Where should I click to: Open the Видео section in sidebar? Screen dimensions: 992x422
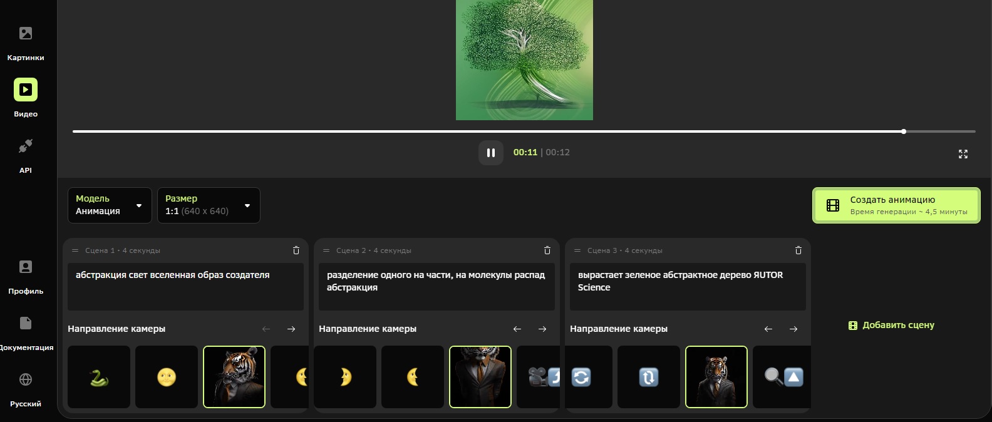click(26, 97)
